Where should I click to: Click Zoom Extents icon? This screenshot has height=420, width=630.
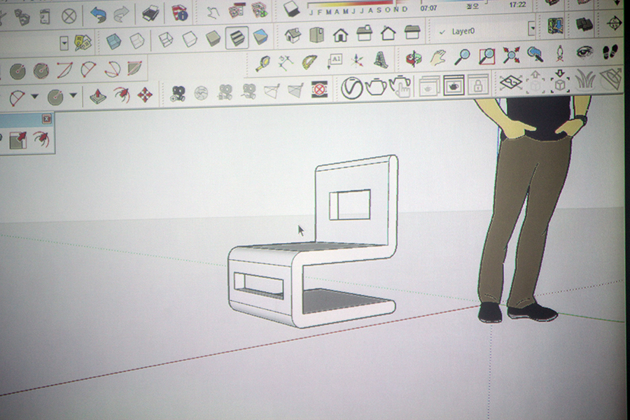(x=511, y=55)
